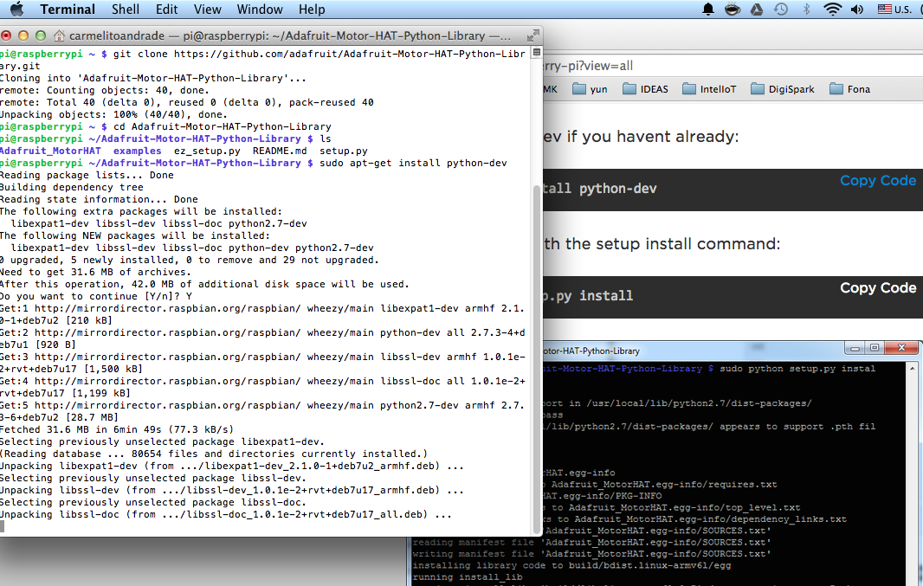Open the yun bookmarks folder

coord(591,89)
